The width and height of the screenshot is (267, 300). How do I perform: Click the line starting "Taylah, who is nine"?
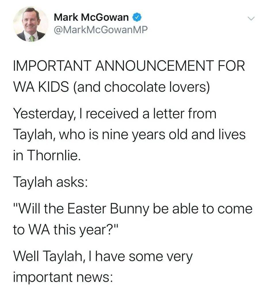pyautogui.click(x=129, y=134)
